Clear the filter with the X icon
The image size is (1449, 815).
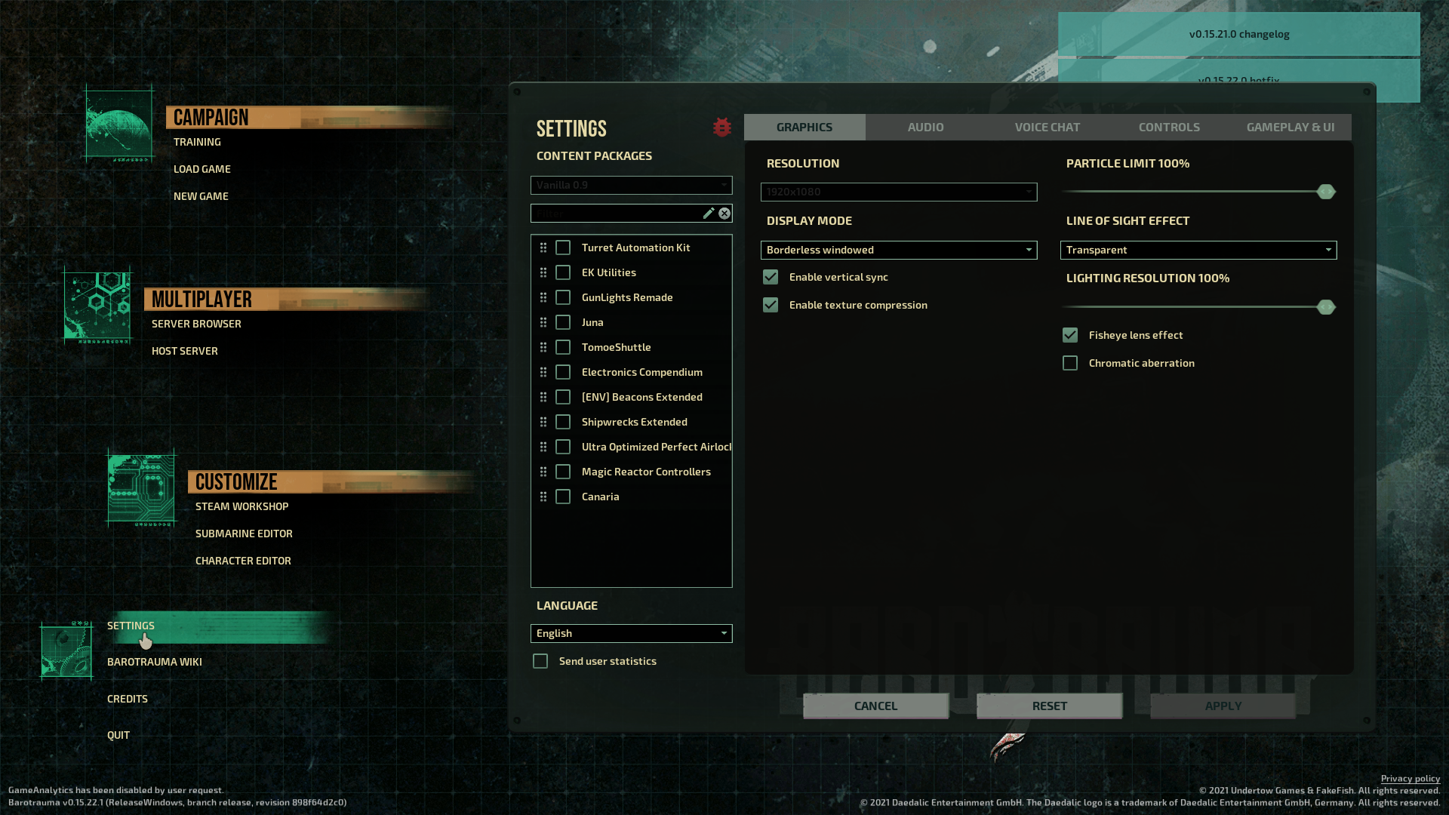click(x=724, y=214)
